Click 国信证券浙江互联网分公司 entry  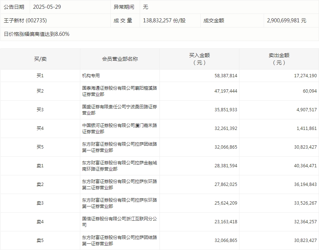point(120,222)
